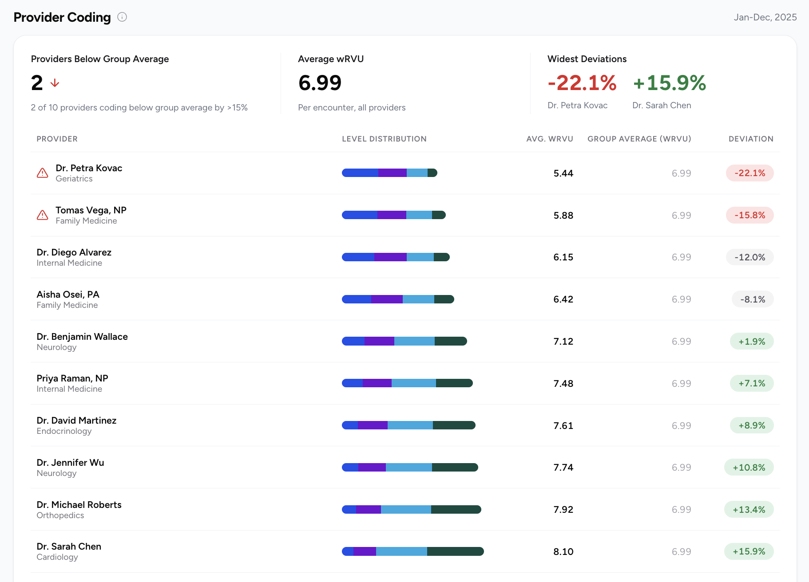Click the info icon beside Provider Coding
The height and width of the screenshot is (582, 809).
click(122, 17)
